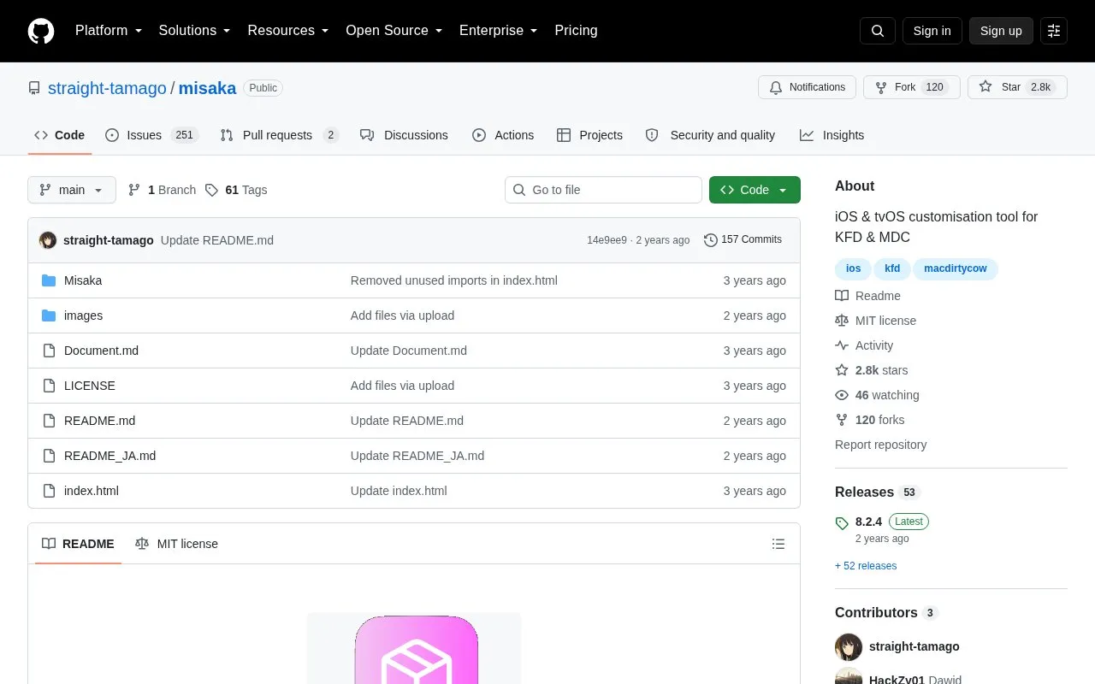1095x684 pixels.
Task: Click the Report repository link
Action: point(880,445)
